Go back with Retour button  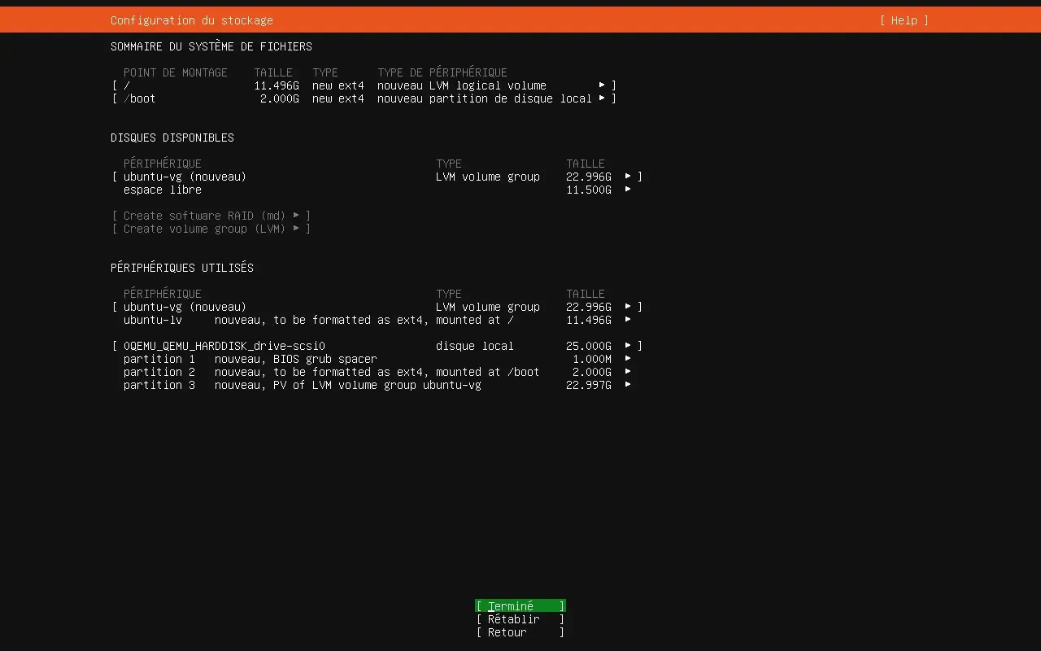click(520, 632)
